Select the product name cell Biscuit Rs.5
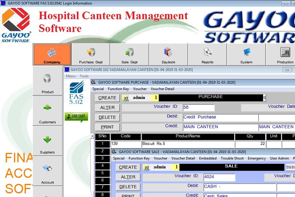This screenshot has height=197, width=295. tap(188, 144)
